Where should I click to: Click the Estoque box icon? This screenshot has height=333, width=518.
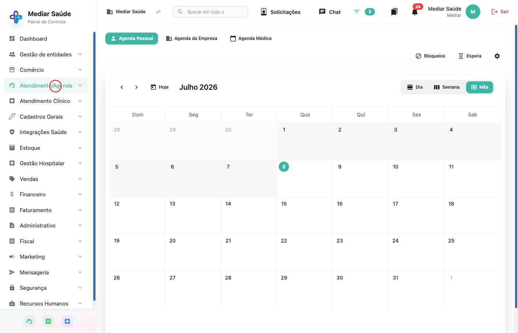click(x=12, y=148)
